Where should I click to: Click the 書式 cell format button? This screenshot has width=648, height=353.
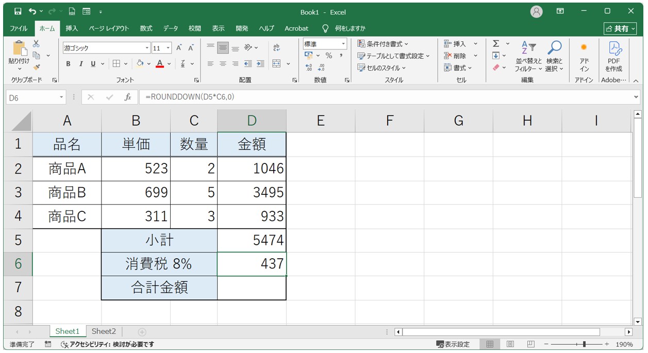point(458,68)
